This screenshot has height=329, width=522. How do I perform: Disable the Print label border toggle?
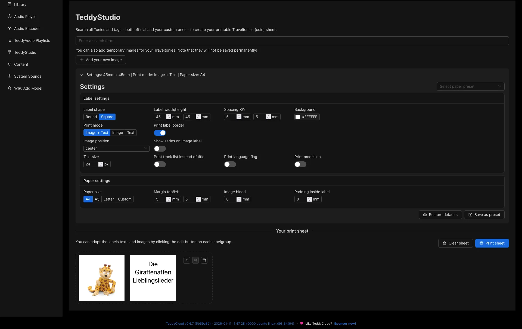click(160, 133)
